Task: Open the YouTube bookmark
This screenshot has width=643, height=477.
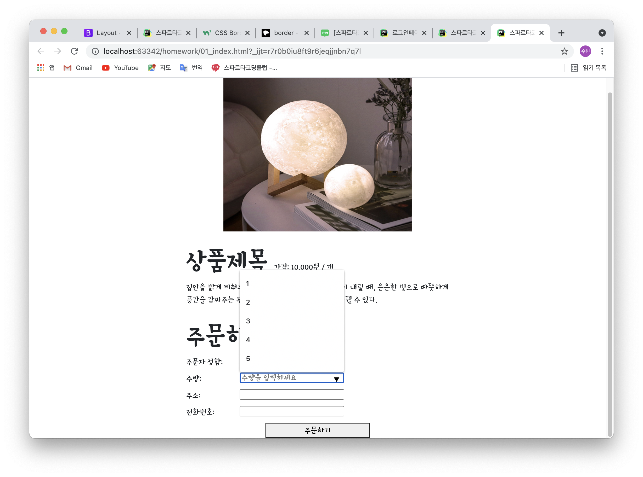Action: [x=120, y=68]
